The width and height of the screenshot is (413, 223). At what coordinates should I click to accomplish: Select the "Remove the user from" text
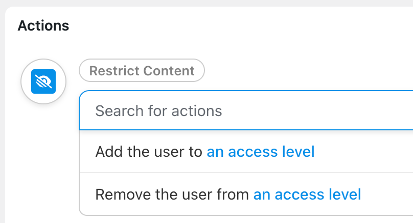(x=172, y=194)
